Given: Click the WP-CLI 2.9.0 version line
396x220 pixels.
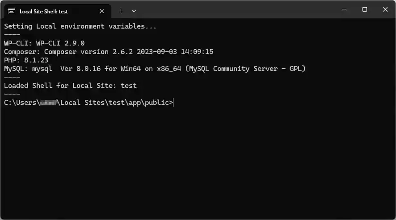Looking at the screenshot, I should point(44,43).
